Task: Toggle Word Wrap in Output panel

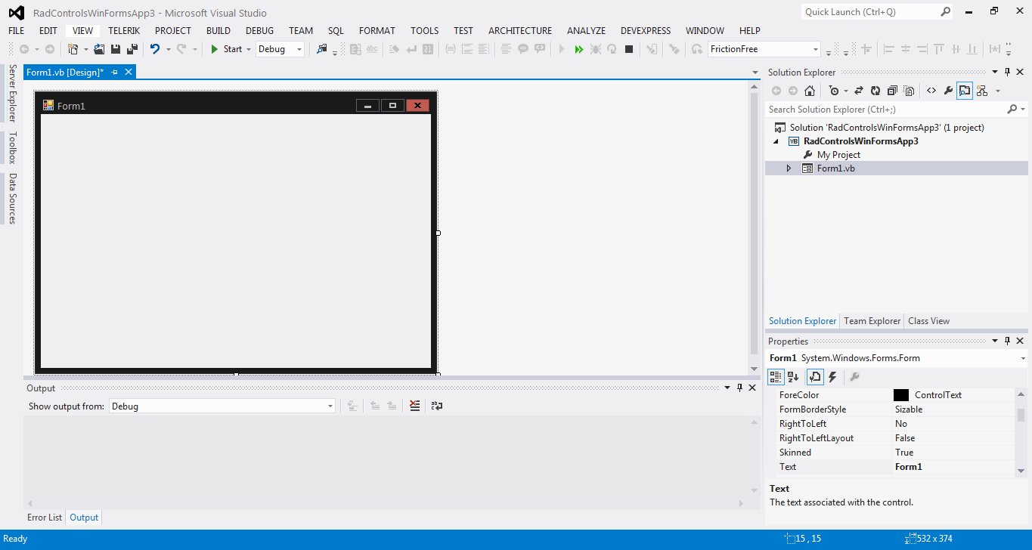Action: coord(436,406)
